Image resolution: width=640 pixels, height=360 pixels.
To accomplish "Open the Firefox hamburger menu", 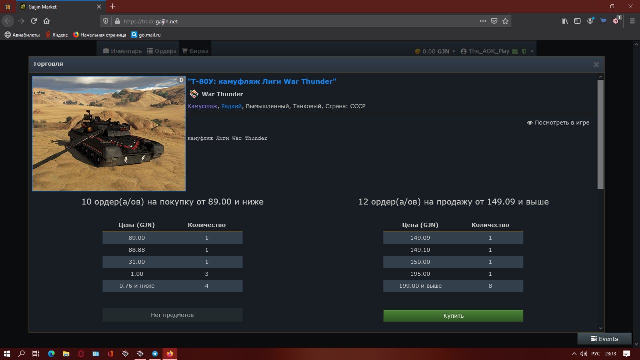I will pos(632,21).
